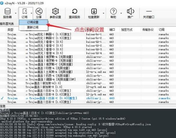Select server row 香港-1 [0.5]

point(88,42)
